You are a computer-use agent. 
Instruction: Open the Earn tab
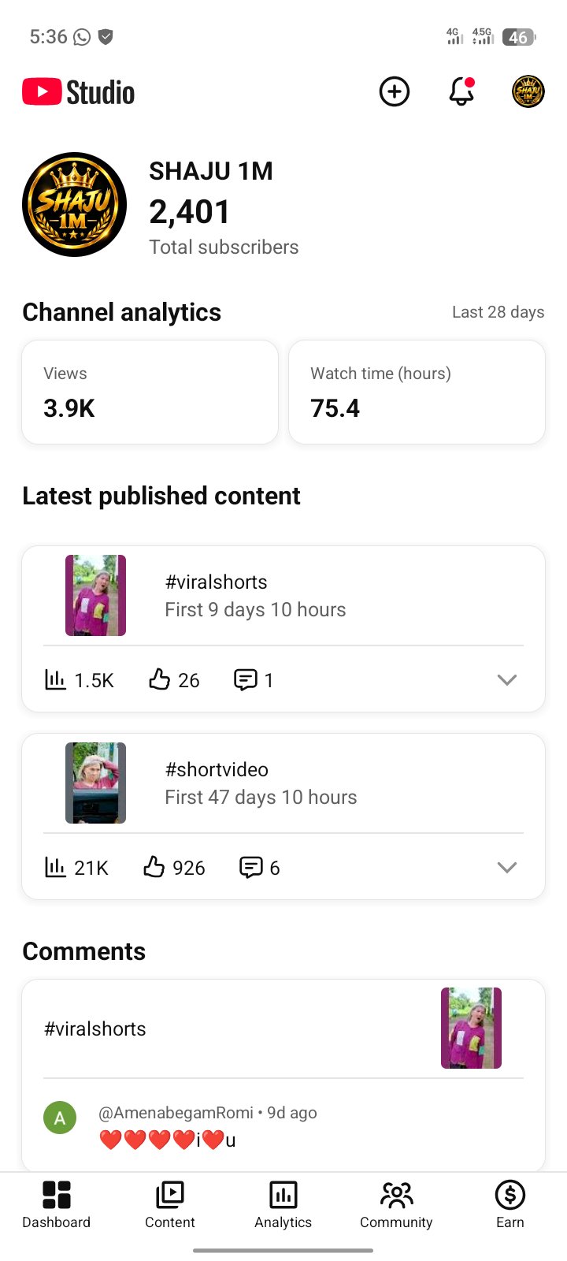point(510,1205)
